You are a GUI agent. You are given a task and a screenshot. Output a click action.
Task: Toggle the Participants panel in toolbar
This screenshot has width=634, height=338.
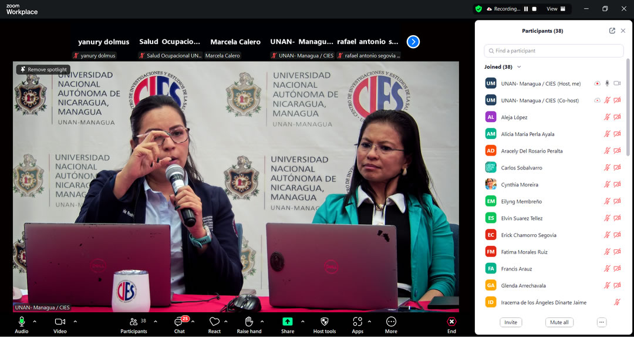[134, 322]
